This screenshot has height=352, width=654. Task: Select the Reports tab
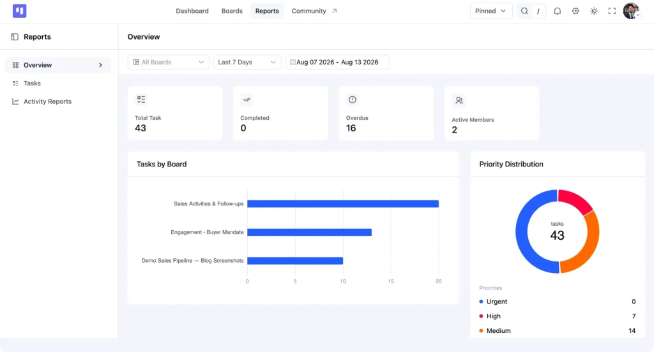[x=267, y=11]
